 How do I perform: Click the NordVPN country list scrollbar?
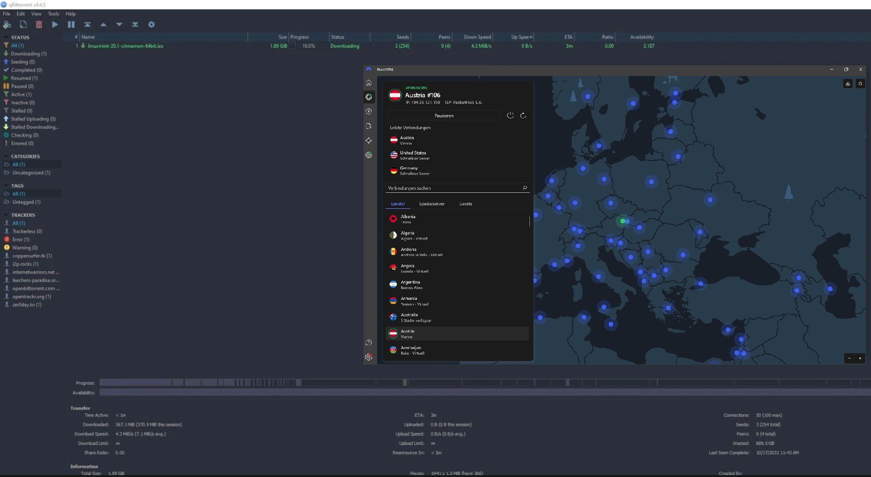(529, 221)
